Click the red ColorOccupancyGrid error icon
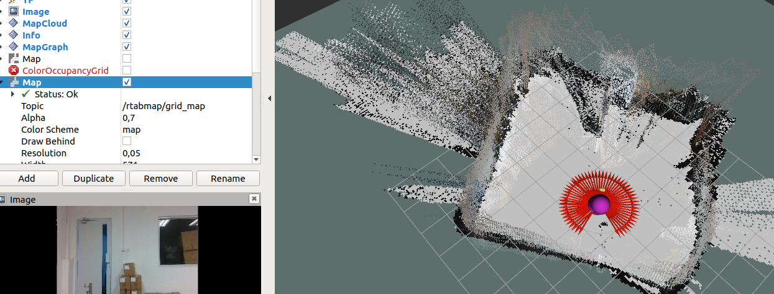The image size is (774, 294). 14,71
